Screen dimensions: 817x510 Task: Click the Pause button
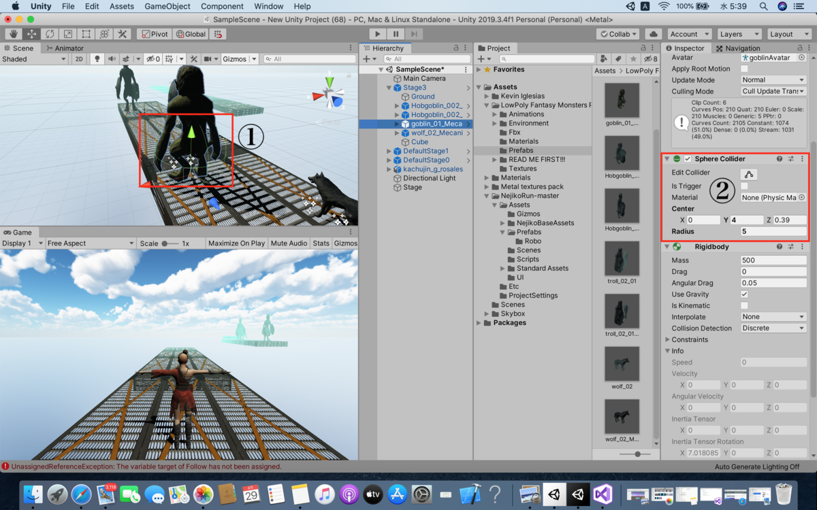point(396,34)
